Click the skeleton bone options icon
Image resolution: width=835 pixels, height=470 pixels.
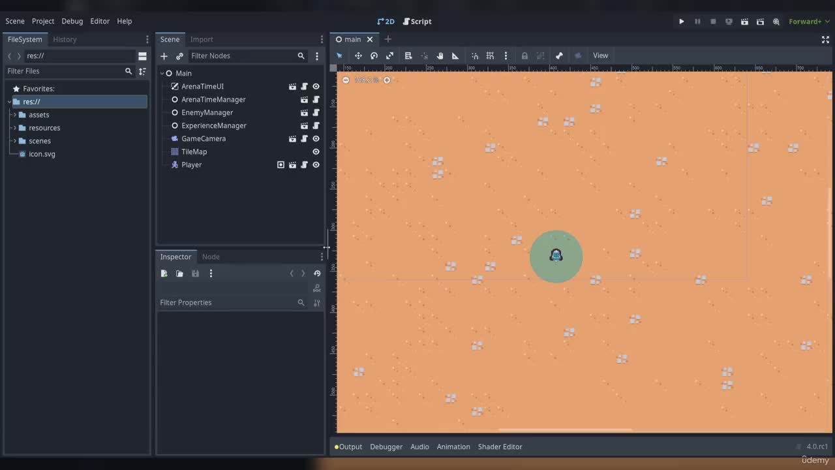pos(559,55)
